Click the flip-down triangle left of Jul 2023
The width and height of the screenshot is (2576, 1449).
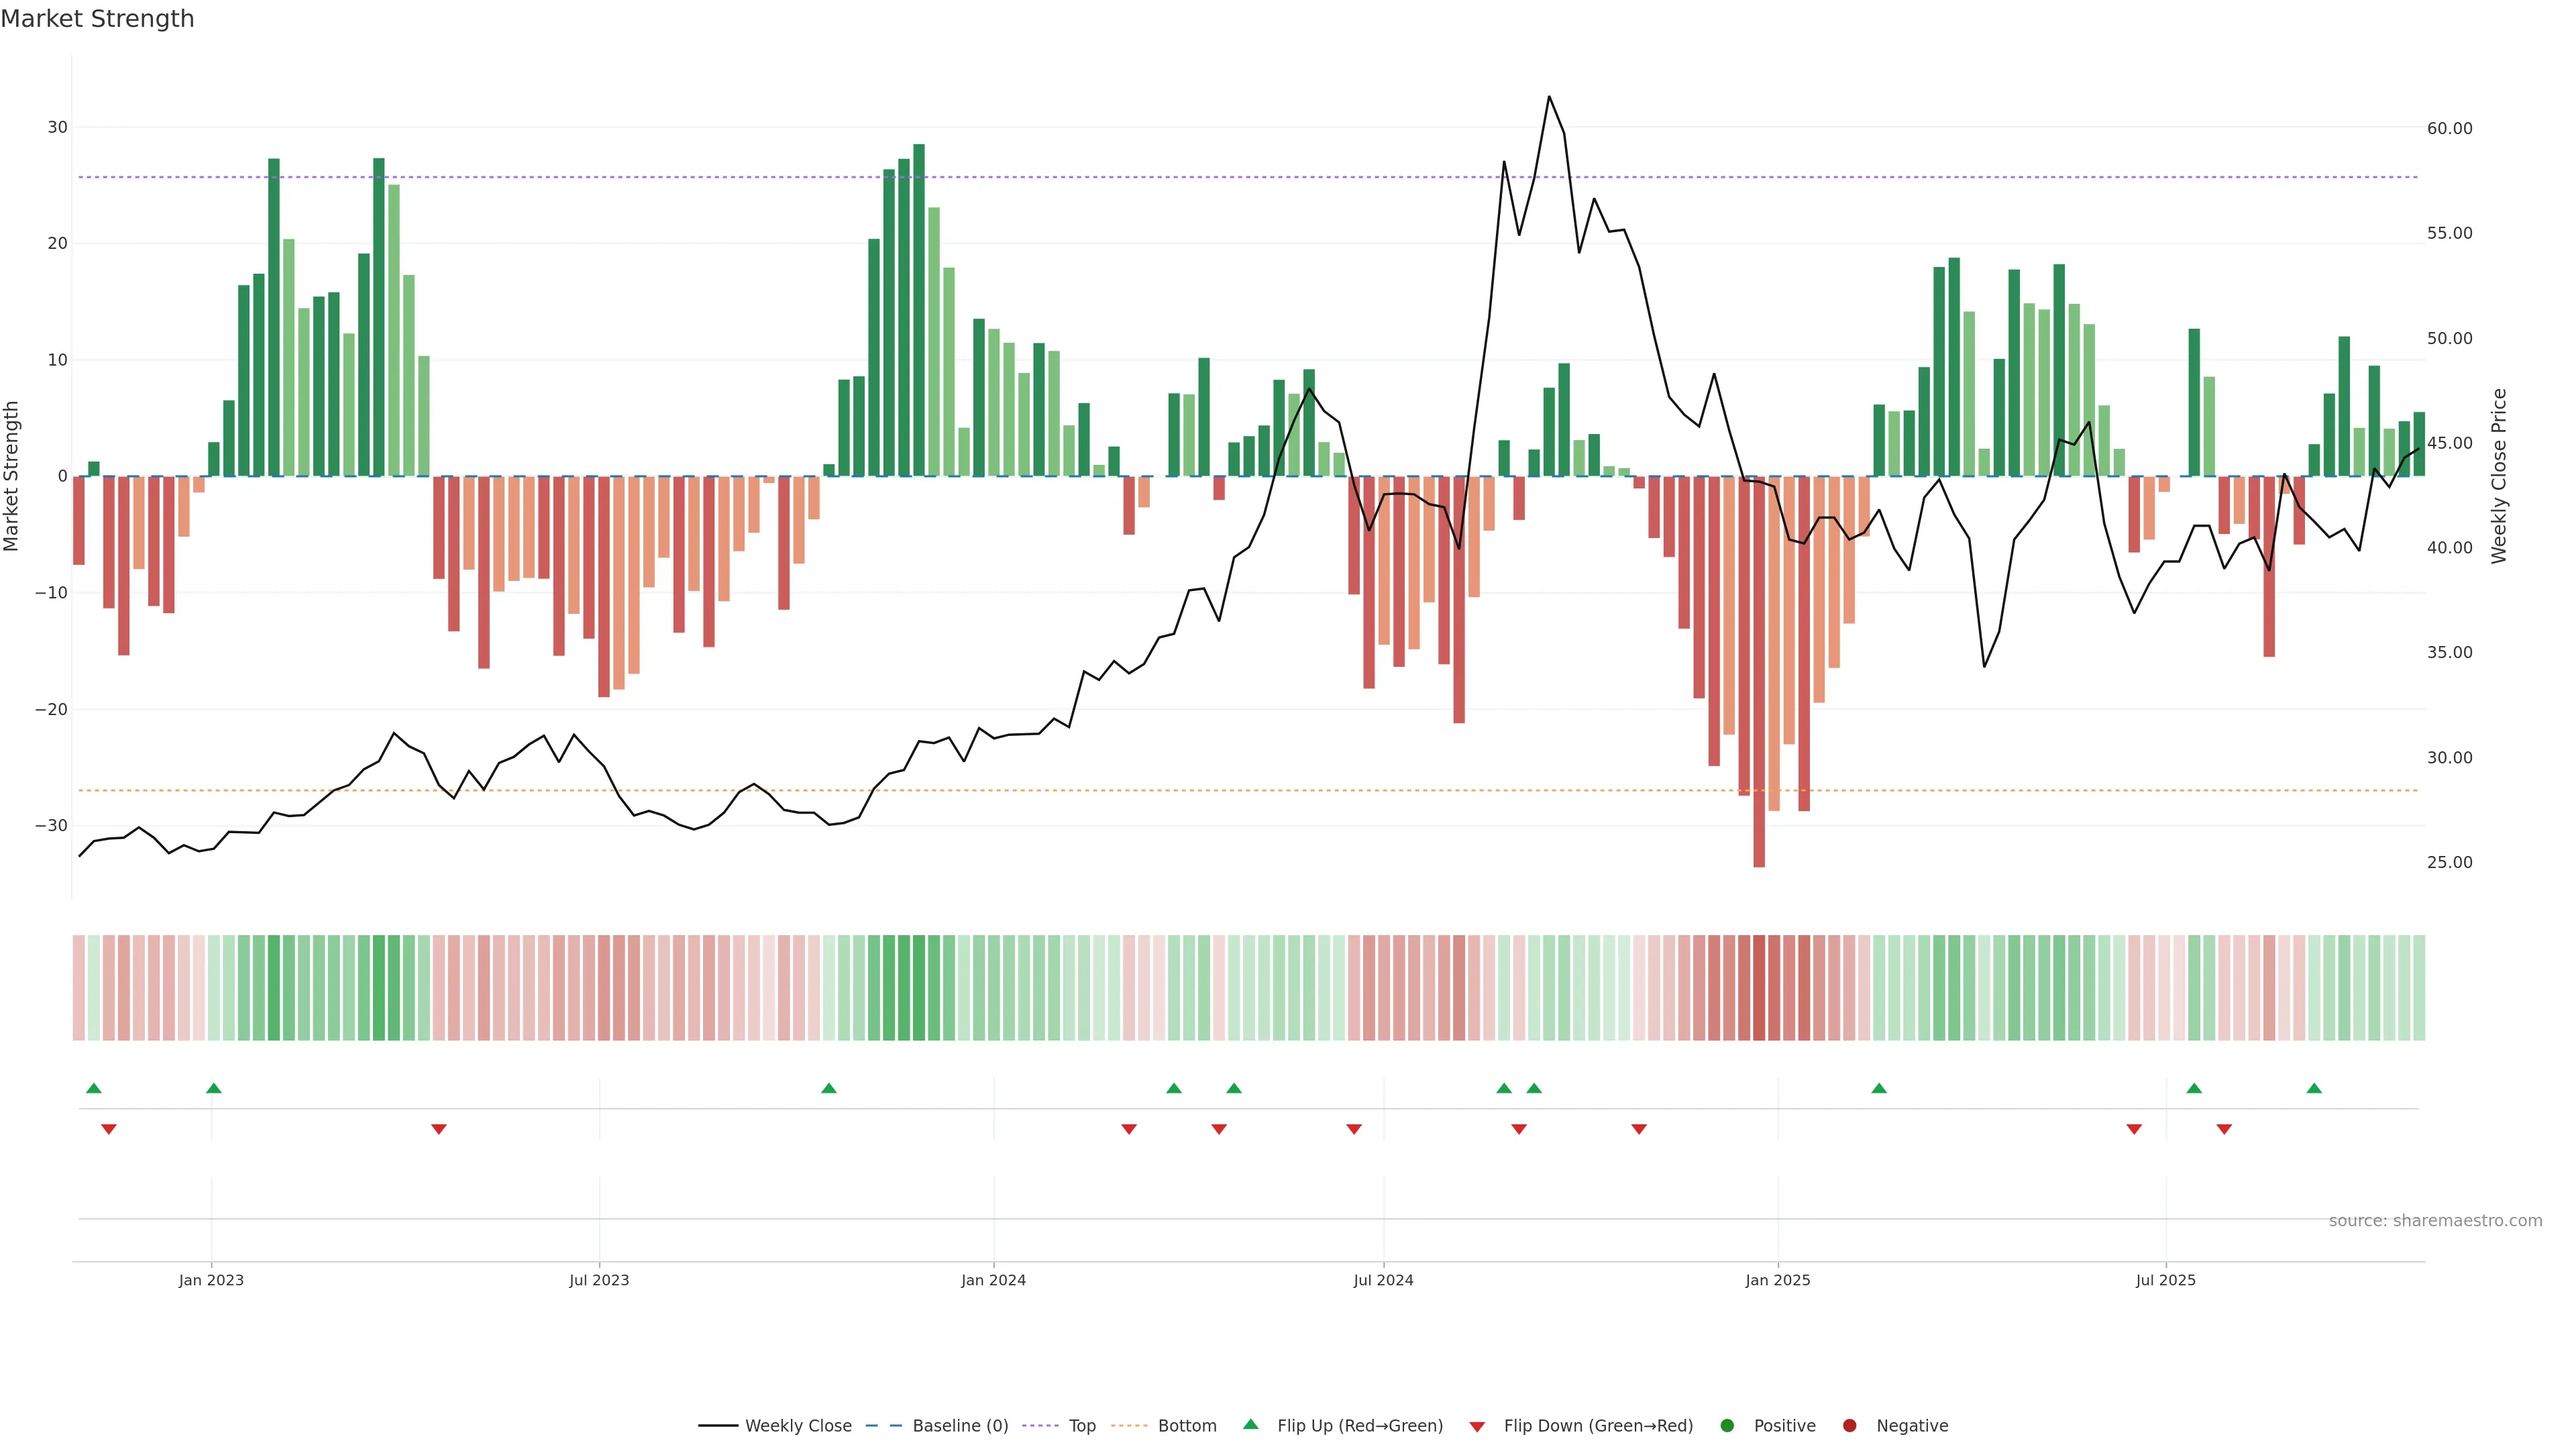coord(439,1129)
